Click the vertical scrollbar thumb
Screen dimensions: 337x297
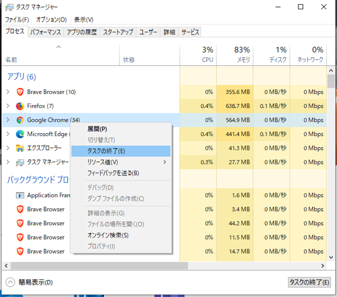[x=331, y=81]
